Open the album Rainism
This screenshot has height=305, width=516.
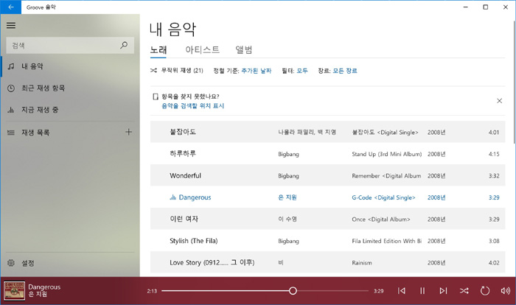362,262
